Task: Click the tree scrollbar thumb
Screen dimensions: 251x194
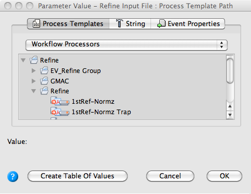Action: tap(230, 71)
